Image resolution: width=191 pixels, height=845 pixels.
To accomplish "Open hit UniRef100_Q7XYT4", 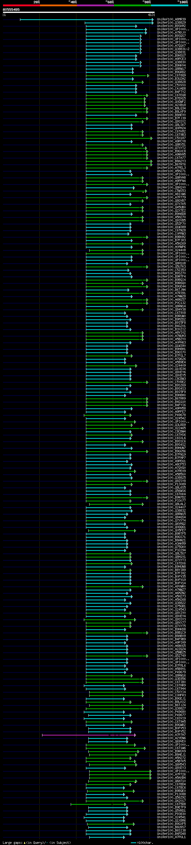I will point(171,521).
